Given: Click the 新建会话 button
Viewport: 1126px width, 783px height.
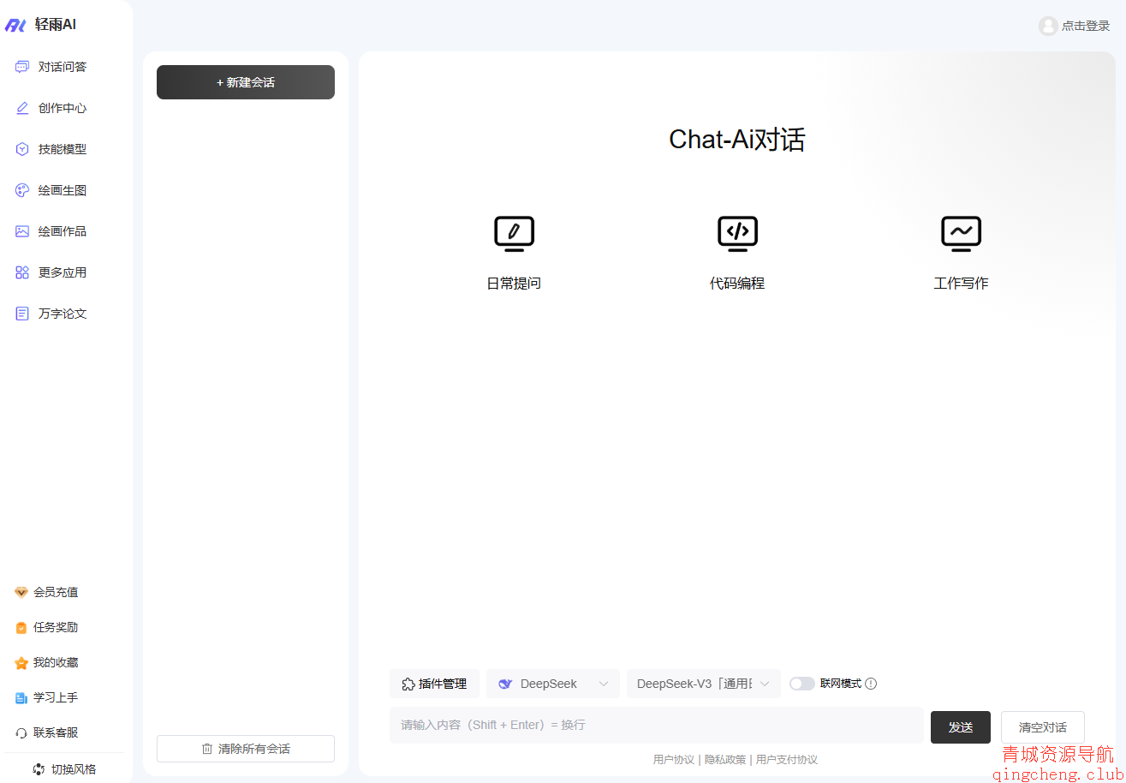Looking at the screenshot, I should [x=246, y=82].
